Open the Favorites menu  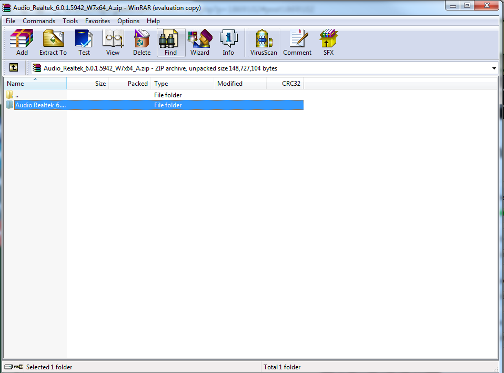click(98, 21)
